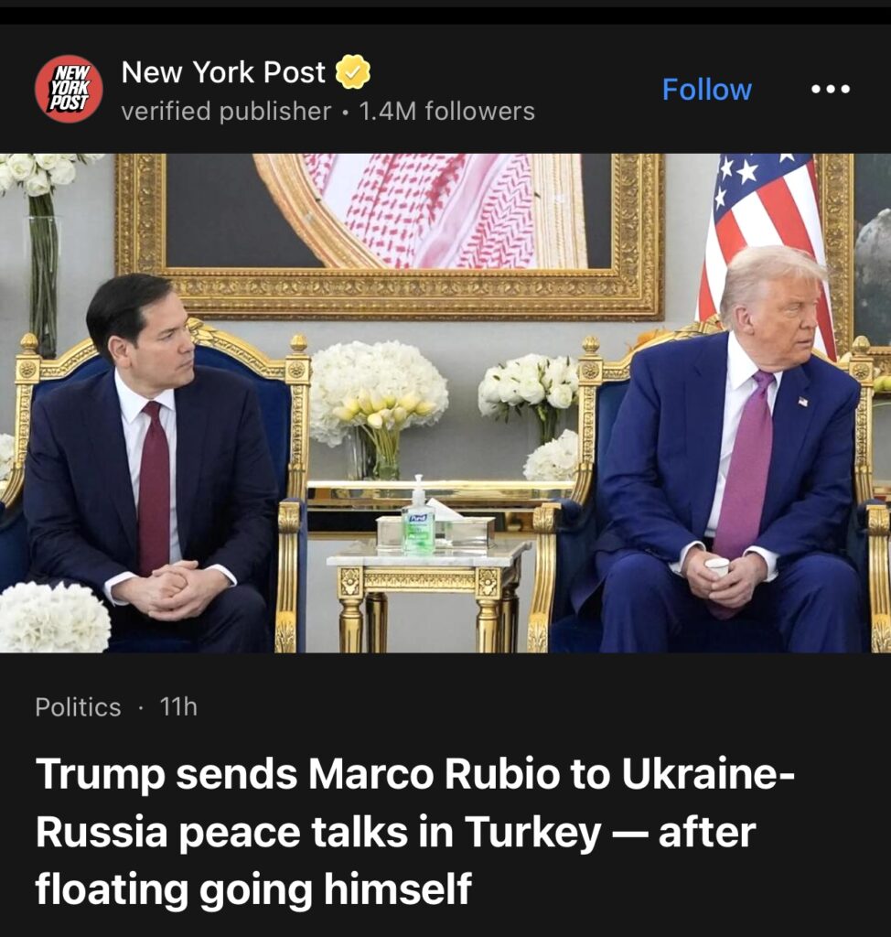Tap the hand sanitizer bottle in photo

coord(418,514)
